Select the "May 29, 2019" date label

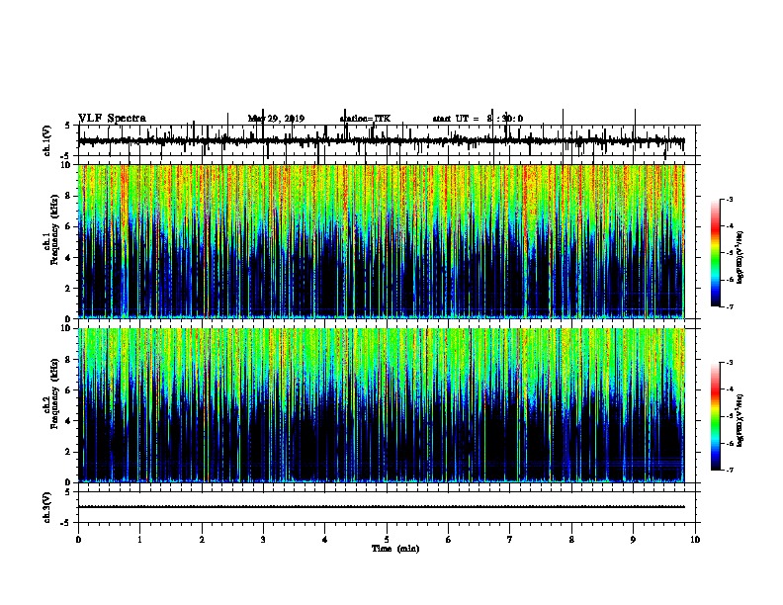tap(276, 119)
